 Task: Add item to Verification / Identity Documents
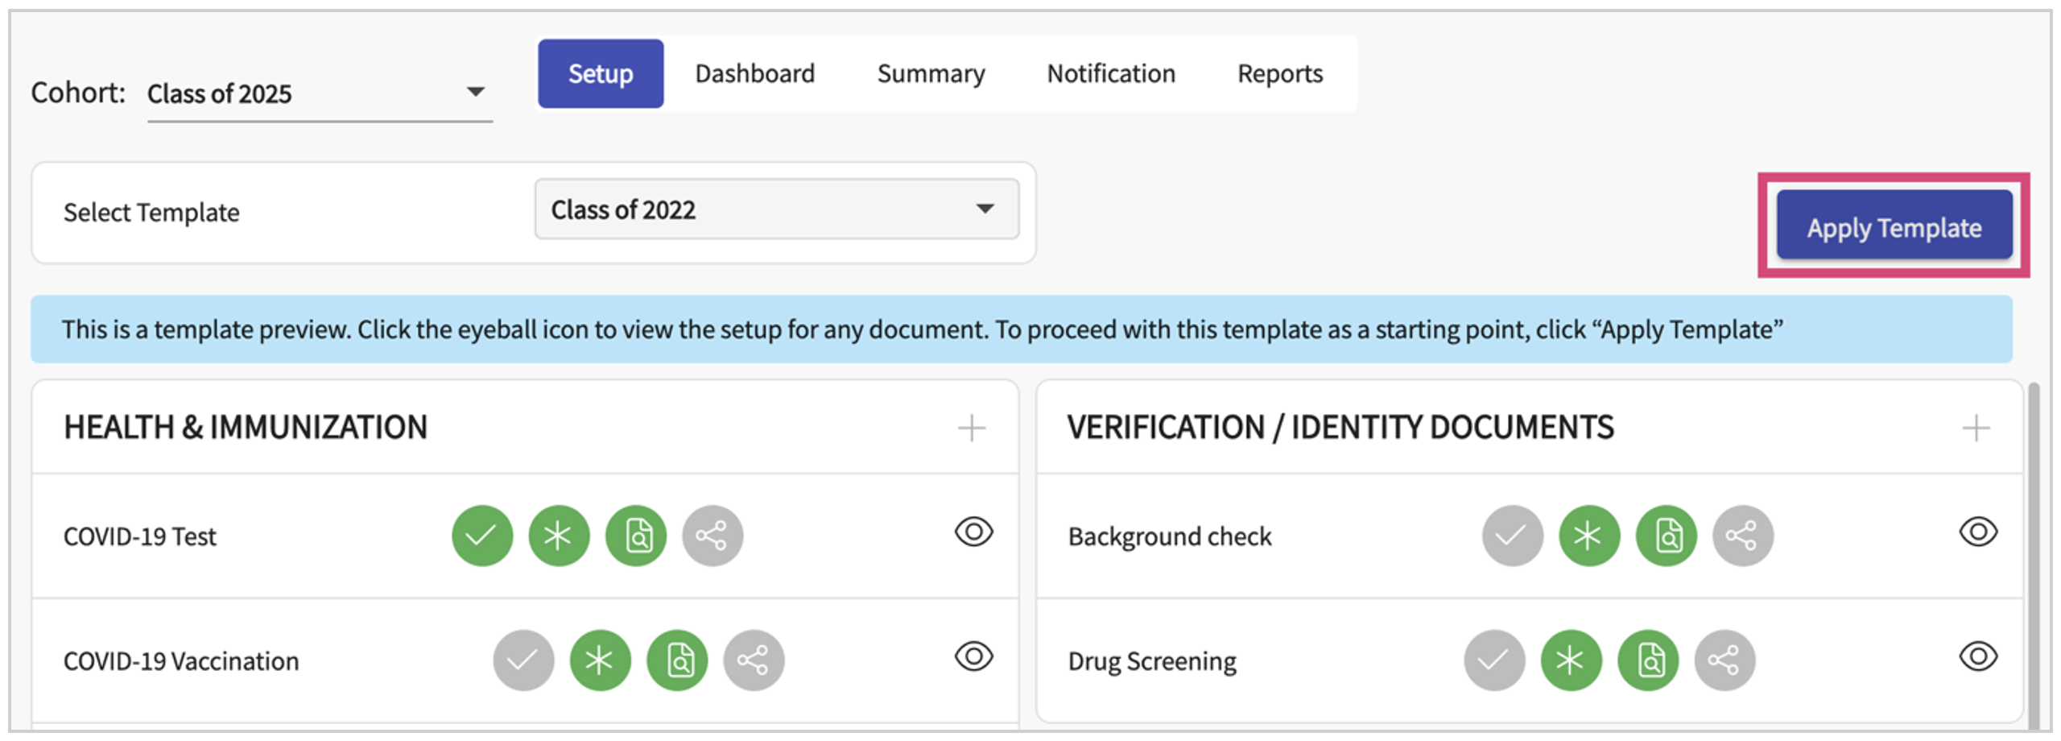(x=1976, y=428)
